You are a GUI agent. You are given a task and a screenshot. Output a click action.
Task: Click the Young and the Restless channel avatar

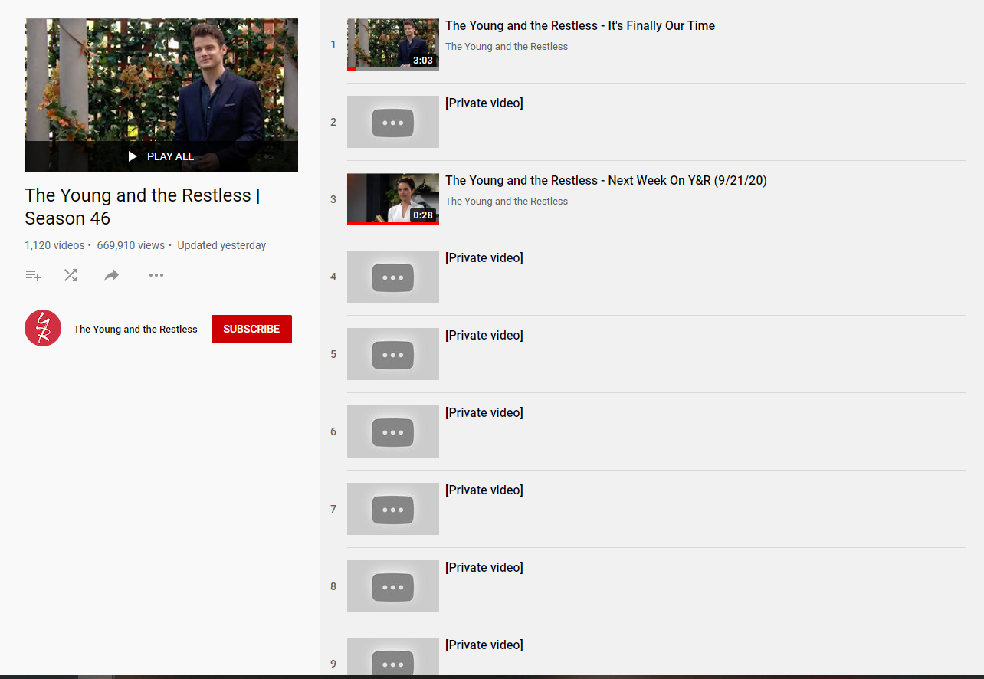[x=43, y=329]
